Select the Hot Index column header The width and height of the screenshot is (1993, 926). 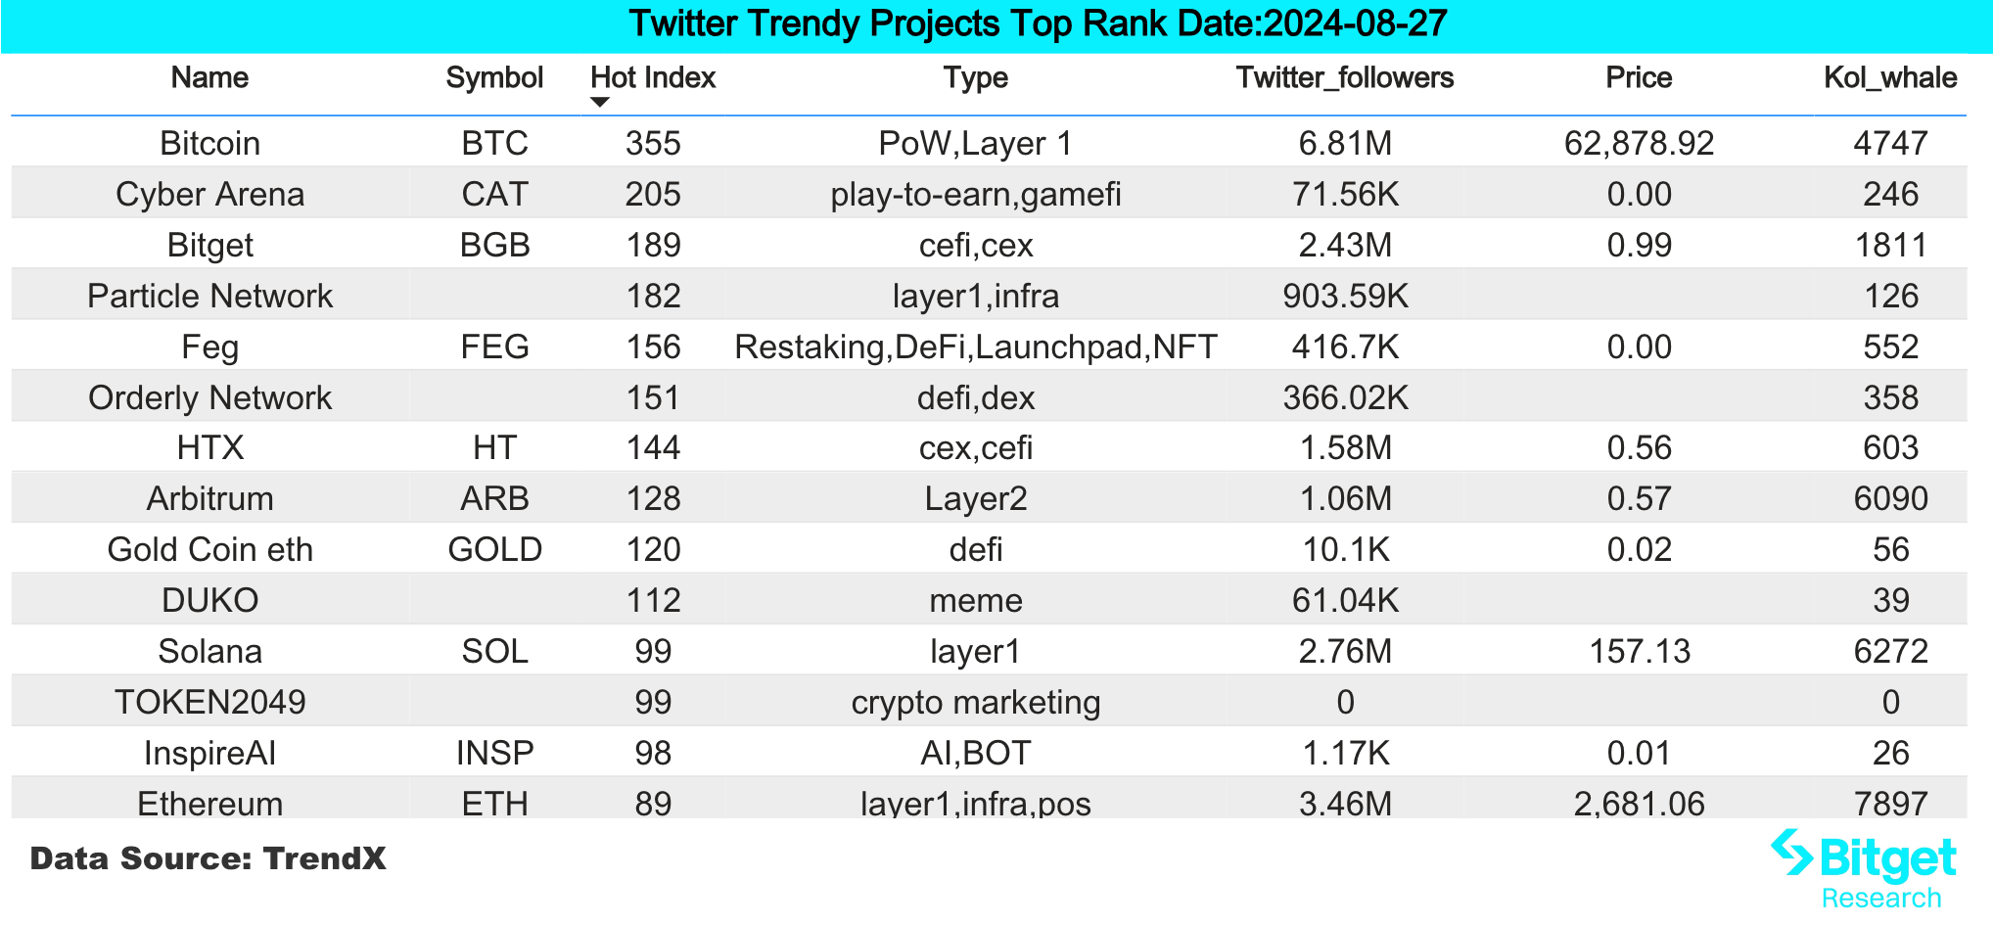click(x=653, y=78)
